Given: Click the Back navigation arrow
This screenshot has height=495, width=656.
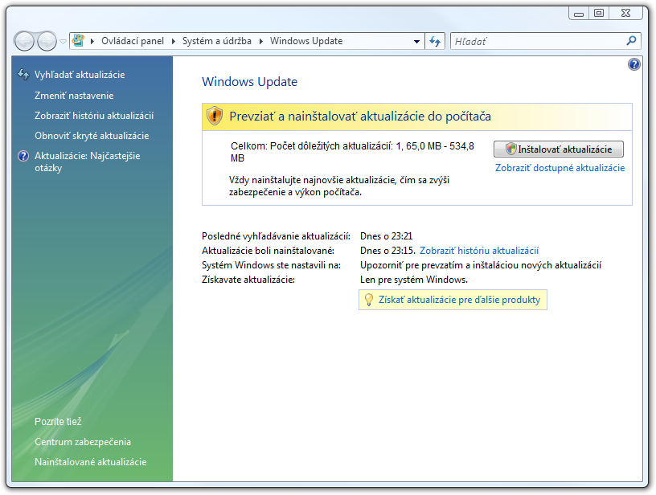Looking at the screenshot, I should (x=24, y=41).
